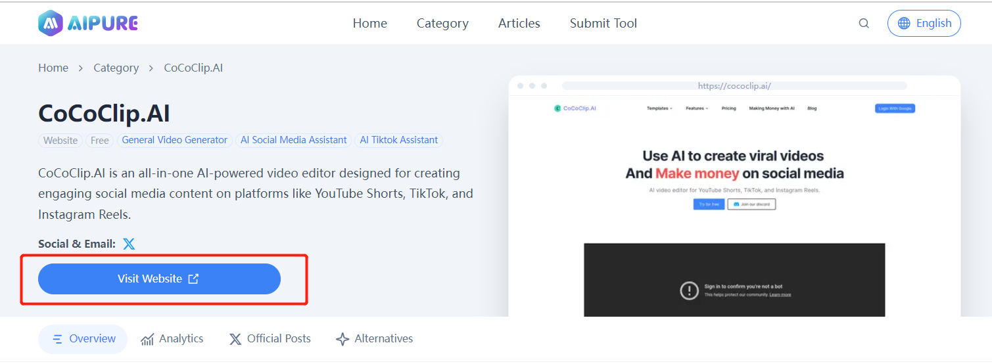Image resolution: width=992 pixels, height=364 pixels.
Task: Click Blog in the website preview
Action: [x=812, y=108]
